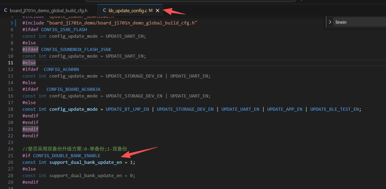386x189 pixels.
Task: Click the C file icon on lib_update_config.c tab
Action: point(105,10)
